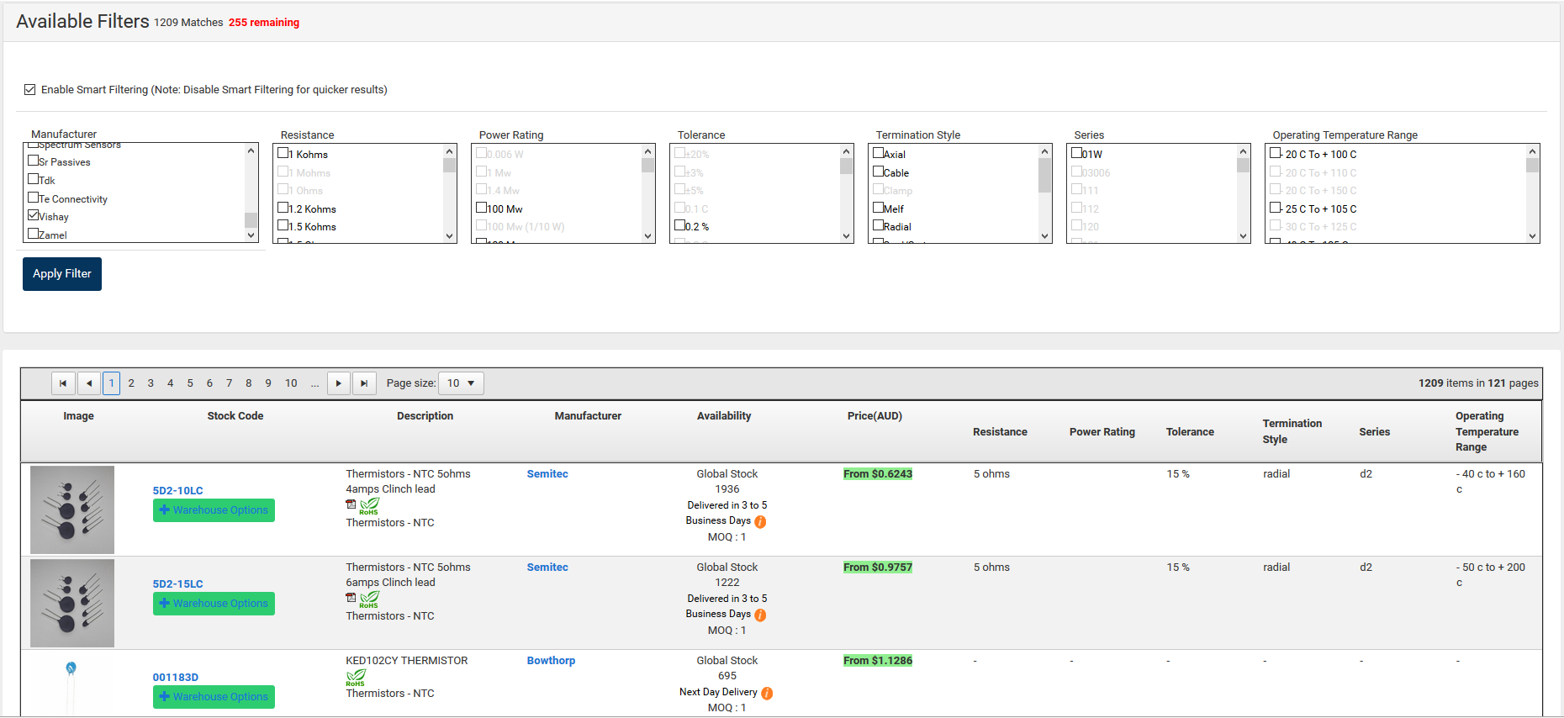The height and width of the screenshot is (718, 1564).
Task: Go to the next results page
Action: tap(338, 383)
